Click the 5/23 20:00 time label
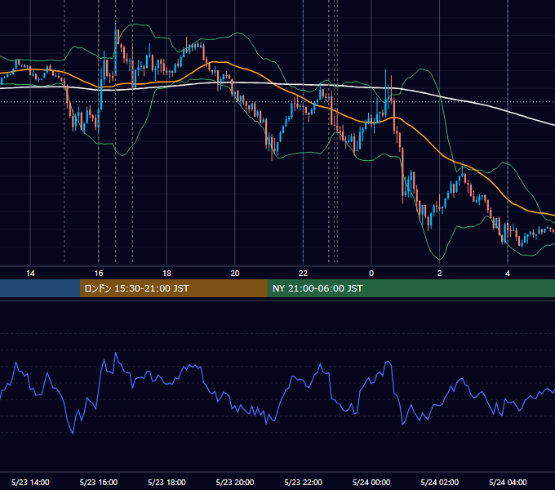This screenshot has height=490, width=555. [235, 482]
